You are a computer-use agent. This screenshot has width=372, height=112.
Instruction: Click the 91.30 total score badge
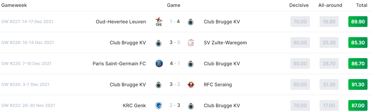[x=358, y=84]
